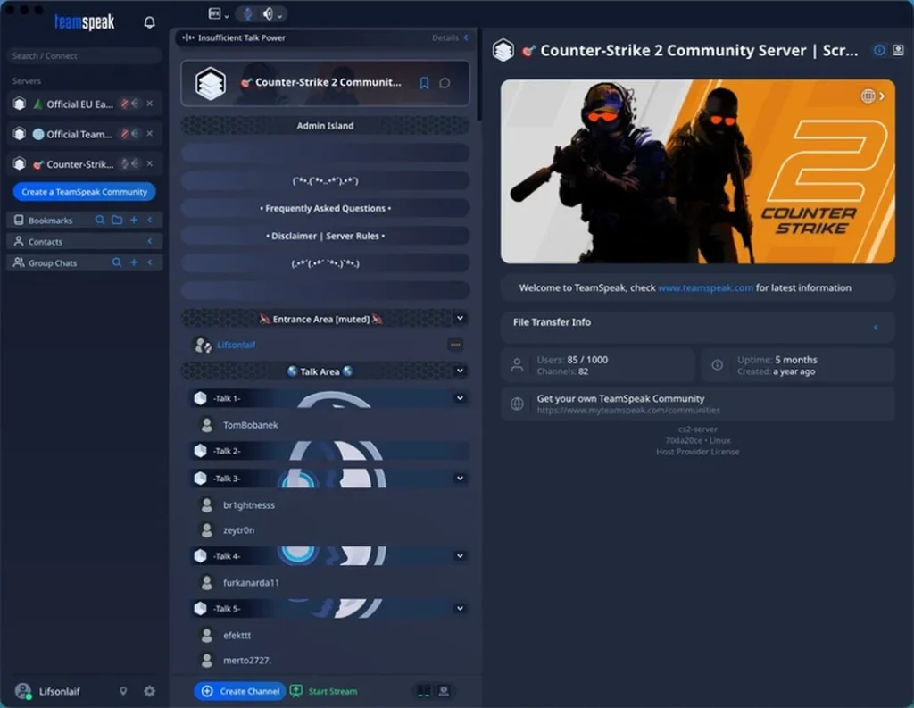Click the Create Channel button
The image size is (914, 708).
tap(240, 691)
